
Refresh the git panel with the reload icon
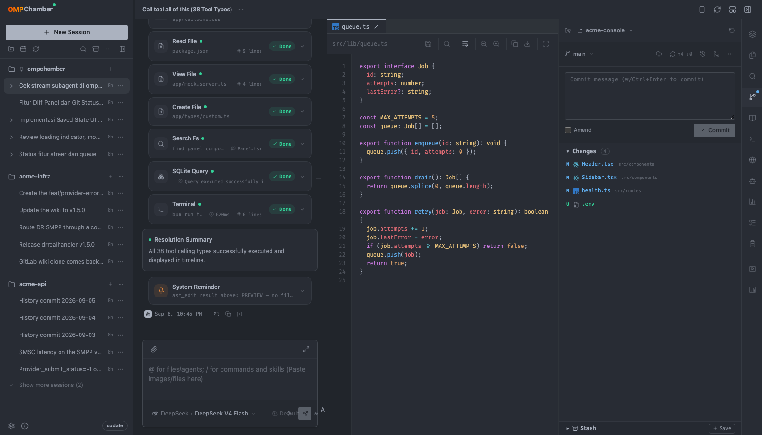732,30
